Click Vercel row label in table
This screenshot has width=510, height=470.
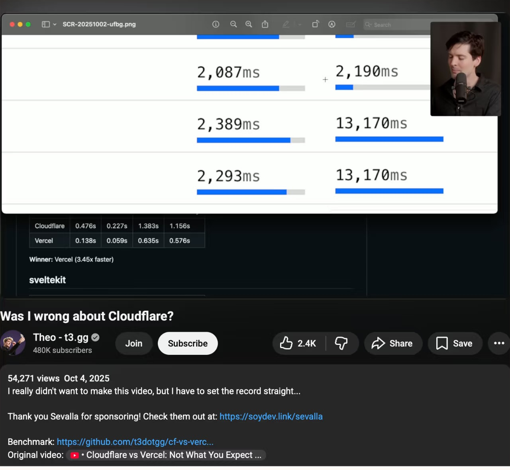coord(44,241)
